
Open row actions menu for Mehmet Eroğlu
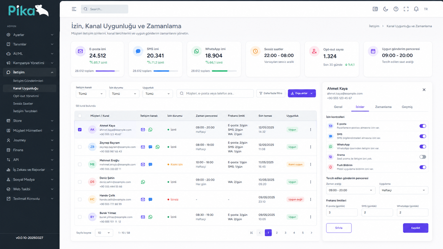311,164
